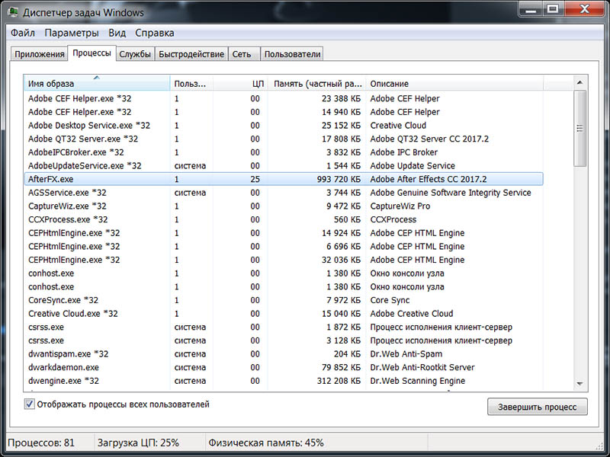The image size is (610, 457).
Task: Click the process list scrollbar down arrow
Action: (x=579, y=384)
